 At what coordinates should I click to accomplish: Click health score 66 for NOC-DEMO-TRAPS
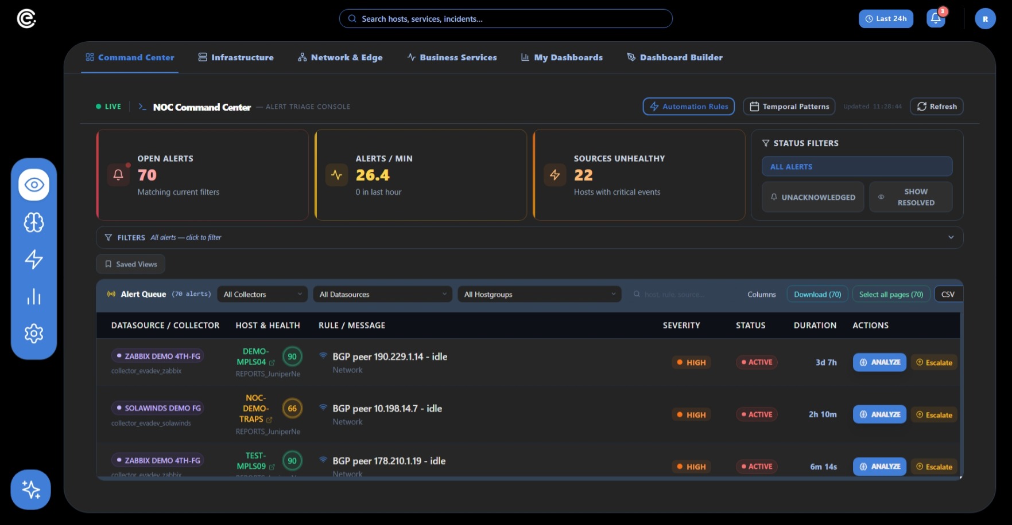(x=292, y=408)
